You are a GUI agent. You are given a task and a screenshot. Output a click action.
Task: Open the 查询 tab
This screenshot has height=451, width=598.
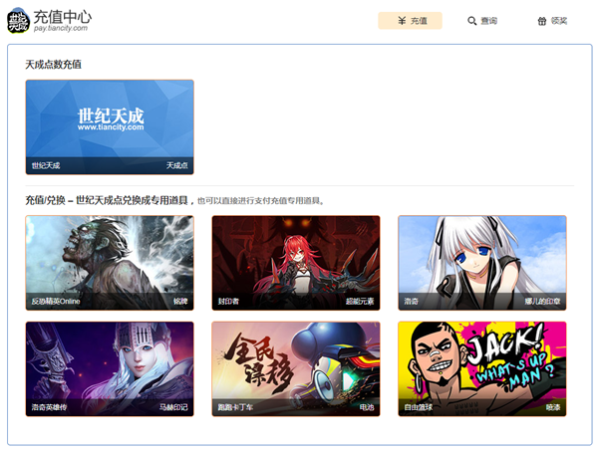482,21
